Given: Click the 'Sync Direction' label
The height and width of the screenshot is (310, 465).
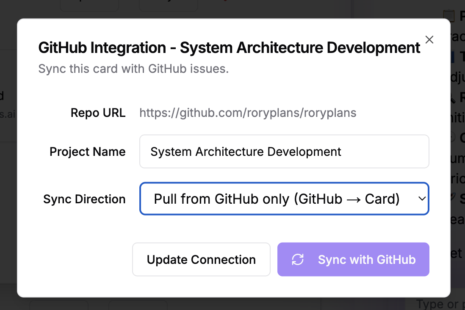Looking at the screenshot, I should click(84, 199).
